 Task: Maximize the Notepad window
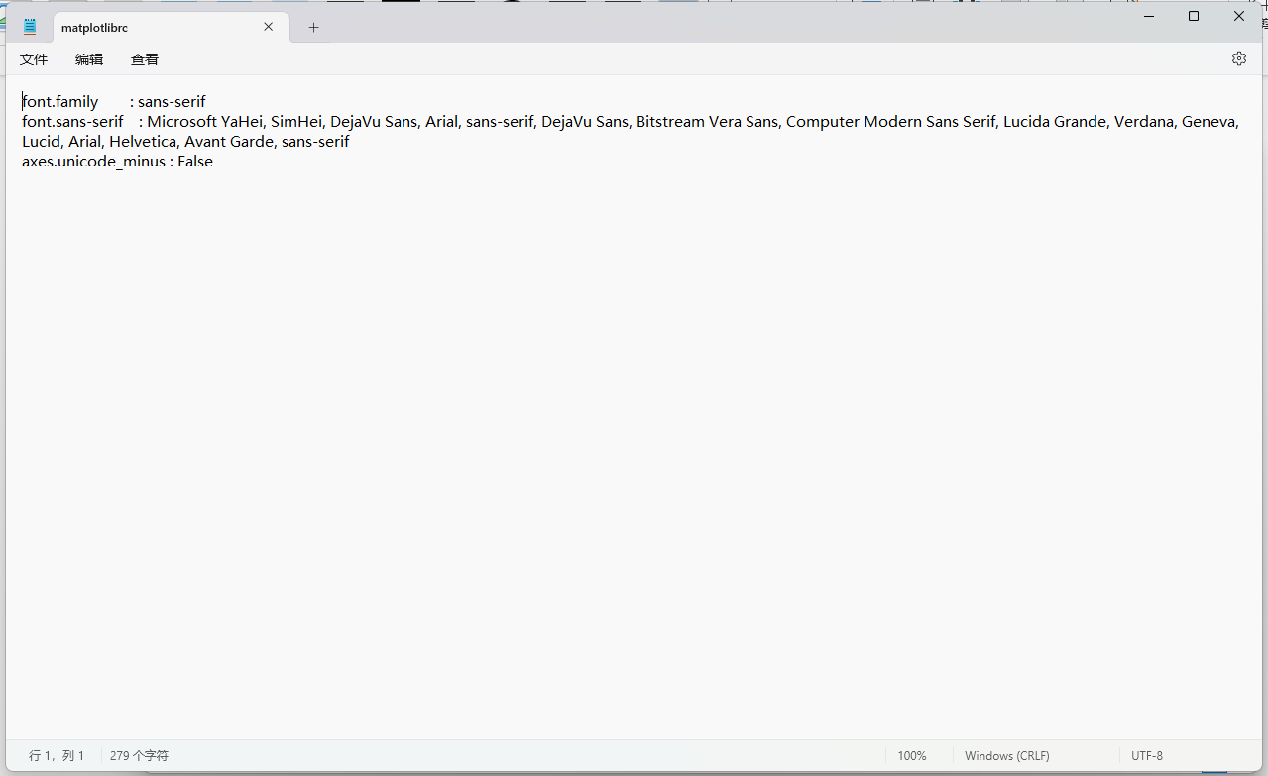1194,16
